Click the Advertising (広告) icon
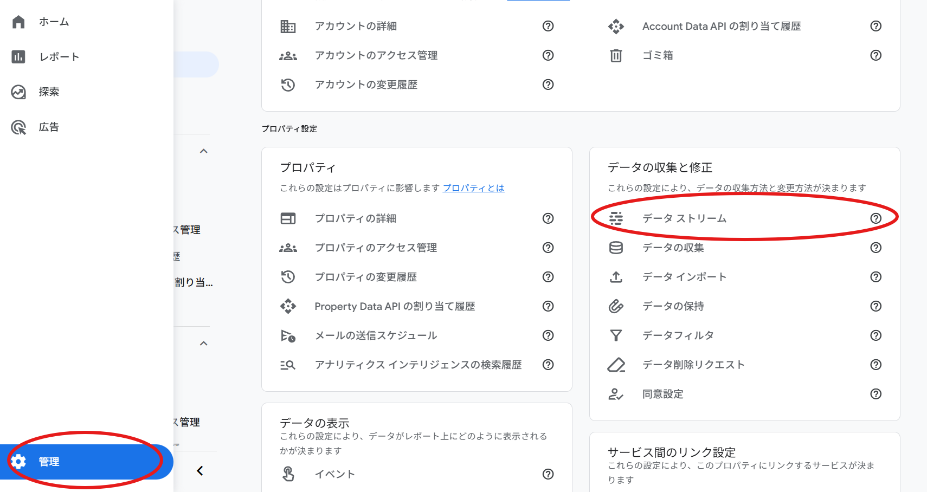The image size is (927, 492). [x=18, y=127]
